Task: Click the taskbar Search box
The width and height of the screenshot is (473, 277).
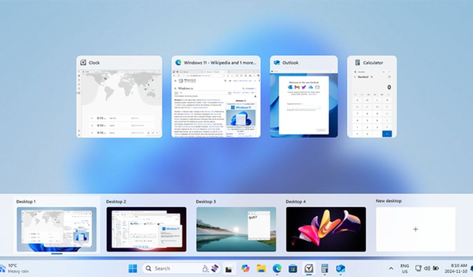Action: 171,268
